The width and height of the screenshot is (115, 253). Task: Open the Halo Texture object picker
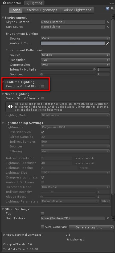[x=108, y=218]
